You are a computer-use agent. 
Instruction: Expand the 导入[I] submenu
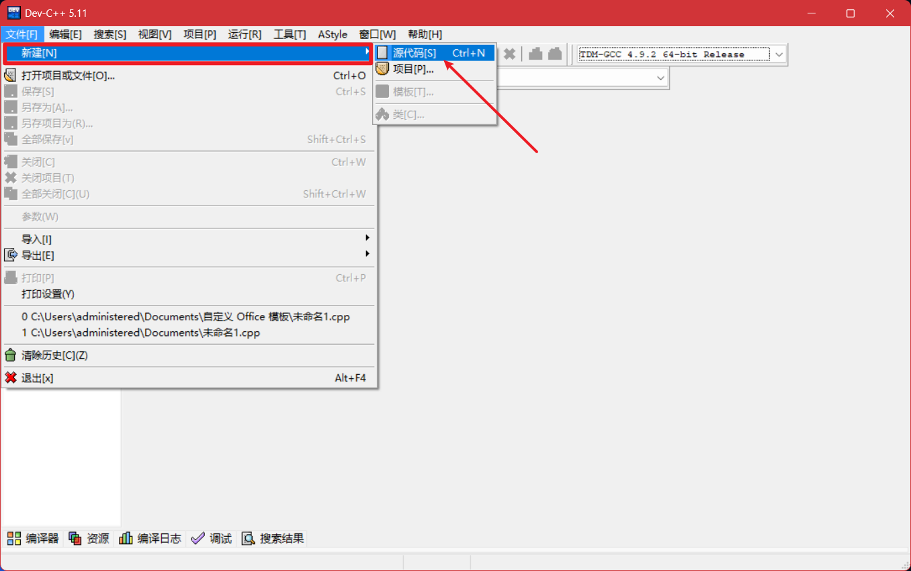pos(188,239)
